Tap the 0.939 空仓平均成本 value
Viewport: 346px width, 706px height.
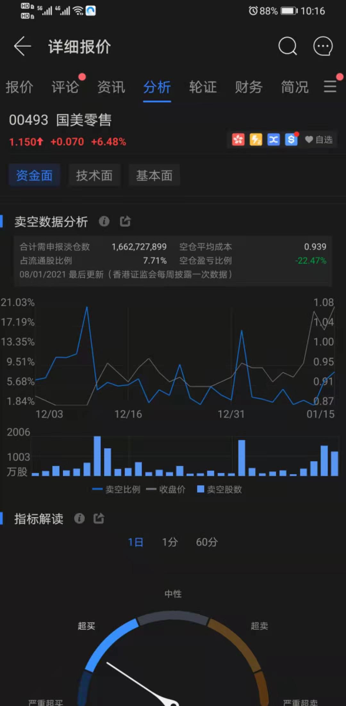pos(315,247)
